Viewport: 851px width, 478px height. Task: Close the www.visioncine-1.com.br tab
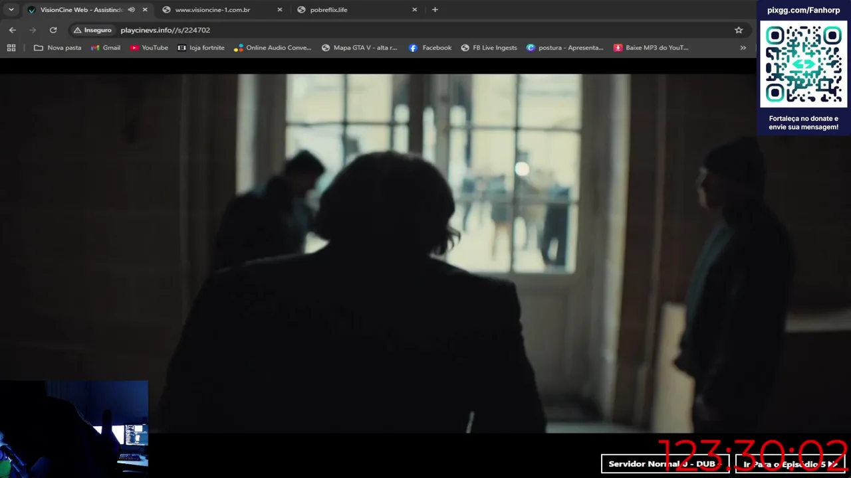pyautogui.click(x=280, y=10)
